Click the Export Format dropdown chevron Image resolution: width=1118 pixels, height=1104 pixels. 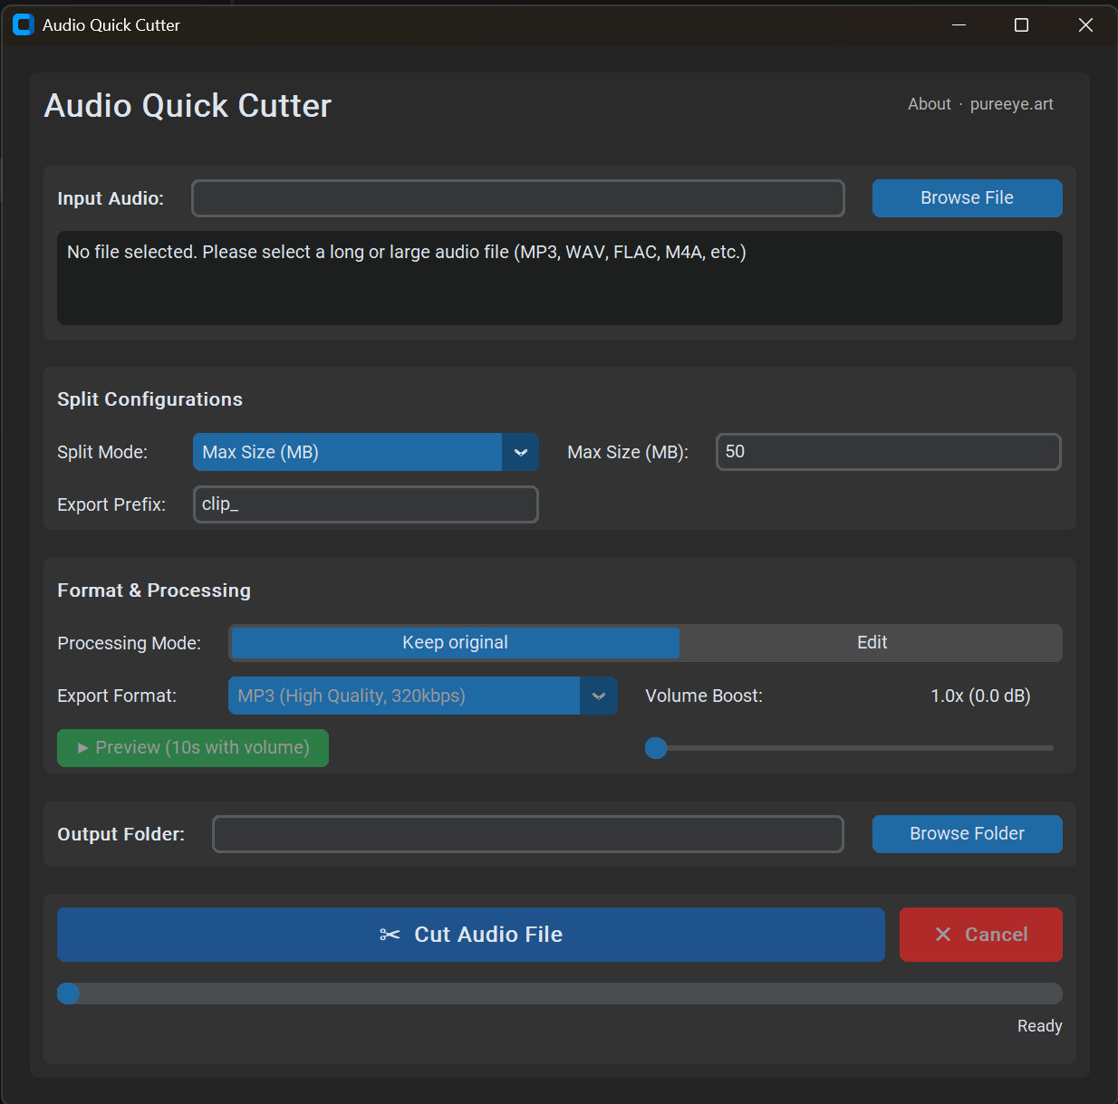[x=598, y=696]
